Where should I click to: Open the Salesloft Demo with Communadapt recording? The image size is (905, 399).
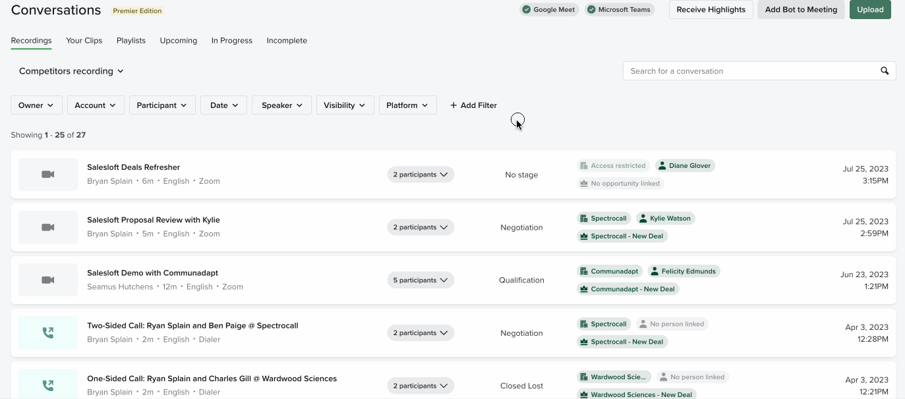click(x=152, y=273)
